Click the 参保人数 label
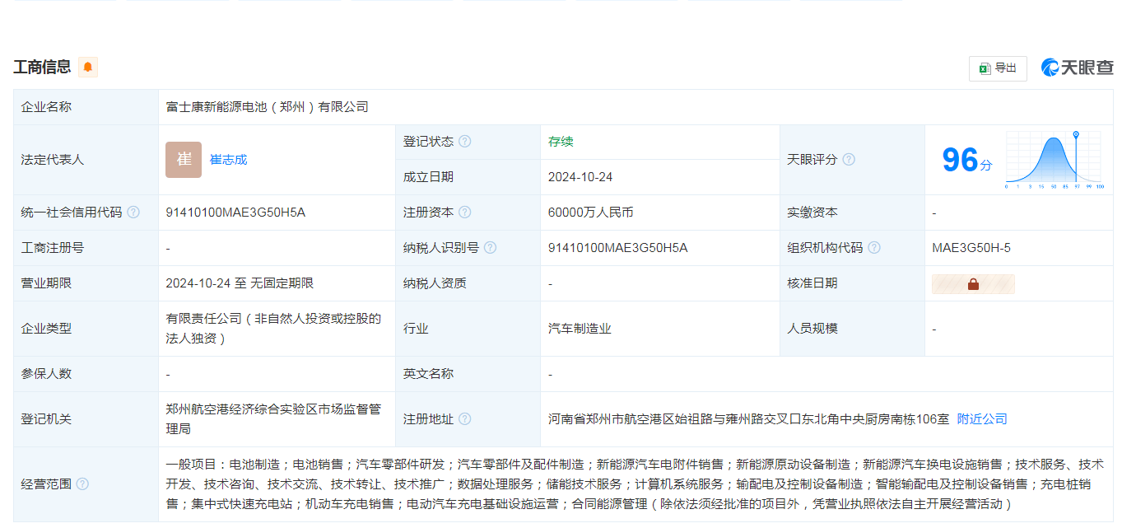Screen dimensions: 1122x528 pyautogui.click(x=46, y=374)
